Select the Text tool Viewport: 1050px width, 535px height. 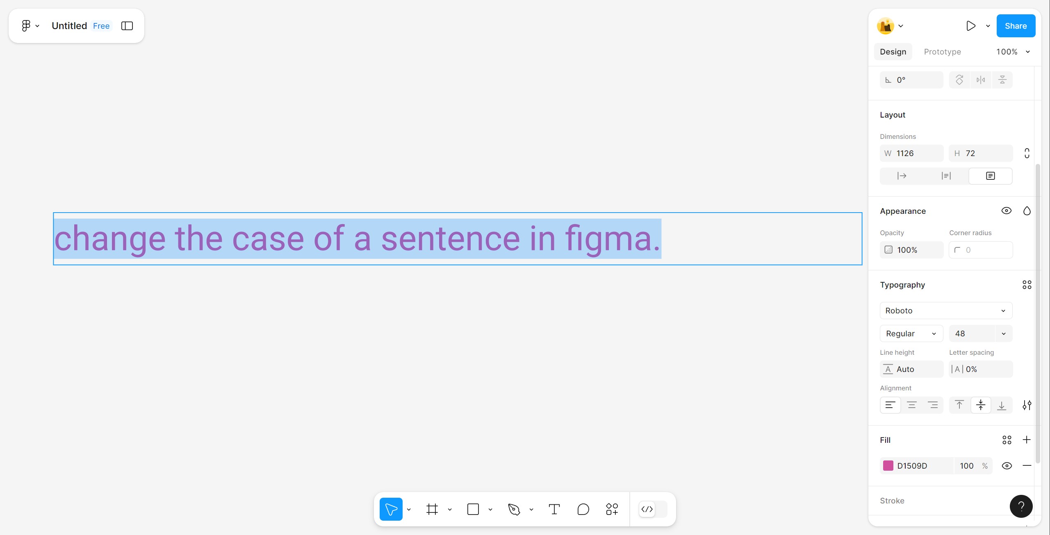pyautogui.click(x=554, y=509)
